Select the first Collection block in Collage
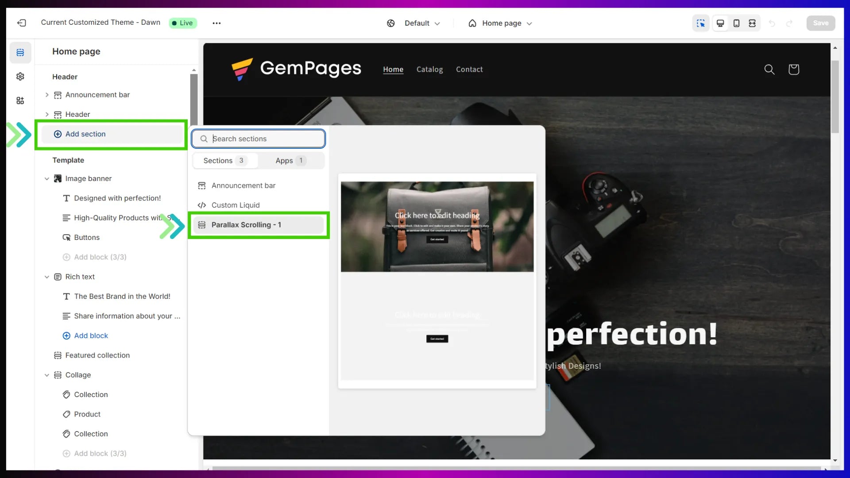Image resolution: width=850 pixels, height=478 pixels. pos(91,395)
